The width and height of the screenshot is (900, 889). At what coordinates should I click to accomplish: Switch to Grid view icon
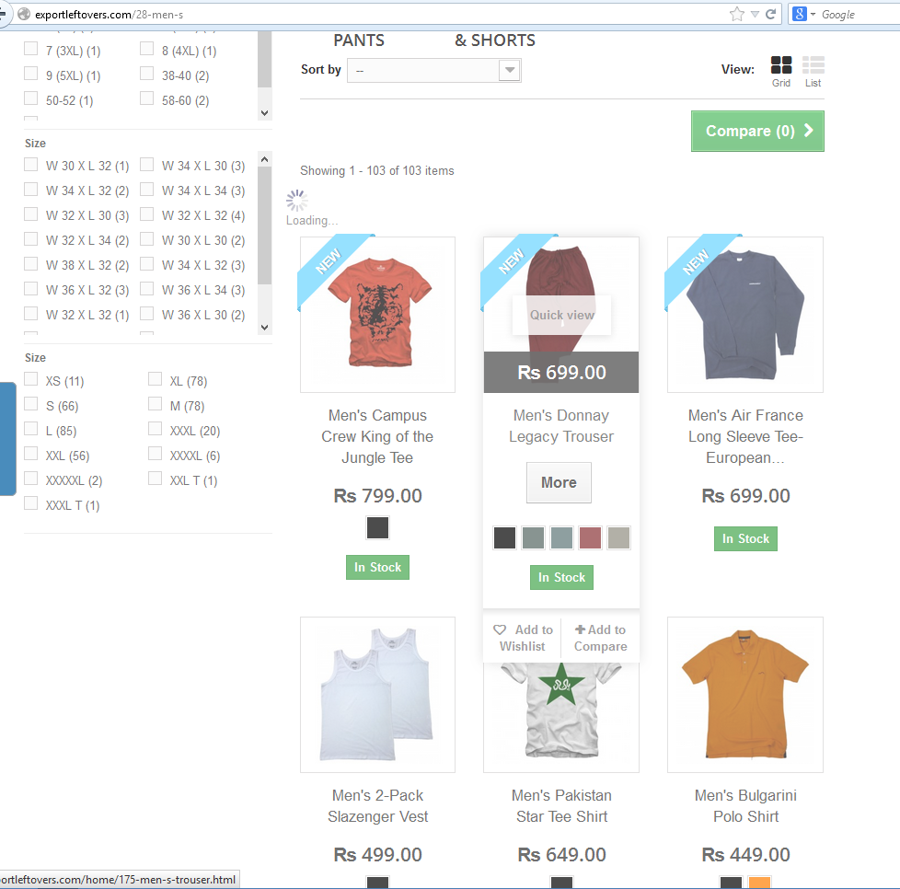coord(780,64)
